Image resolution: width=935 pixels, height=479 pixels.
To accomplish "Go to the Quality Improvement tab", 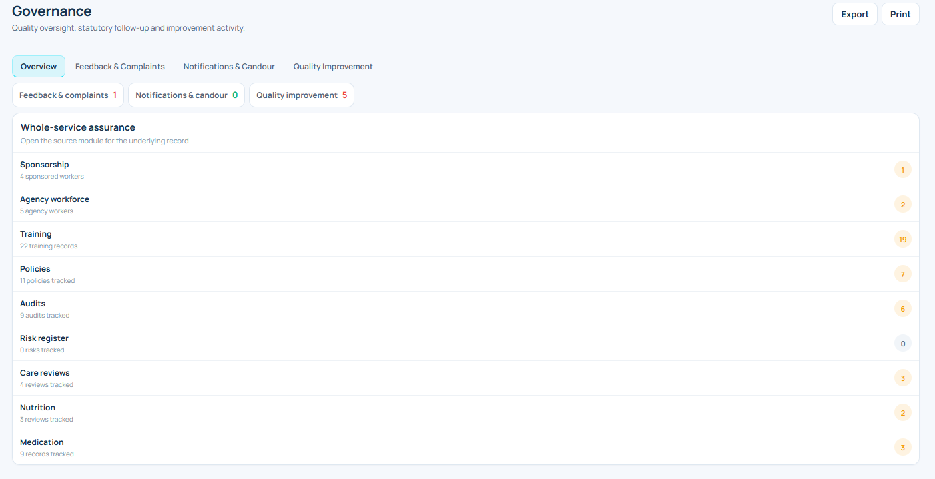I will point(333,67).
